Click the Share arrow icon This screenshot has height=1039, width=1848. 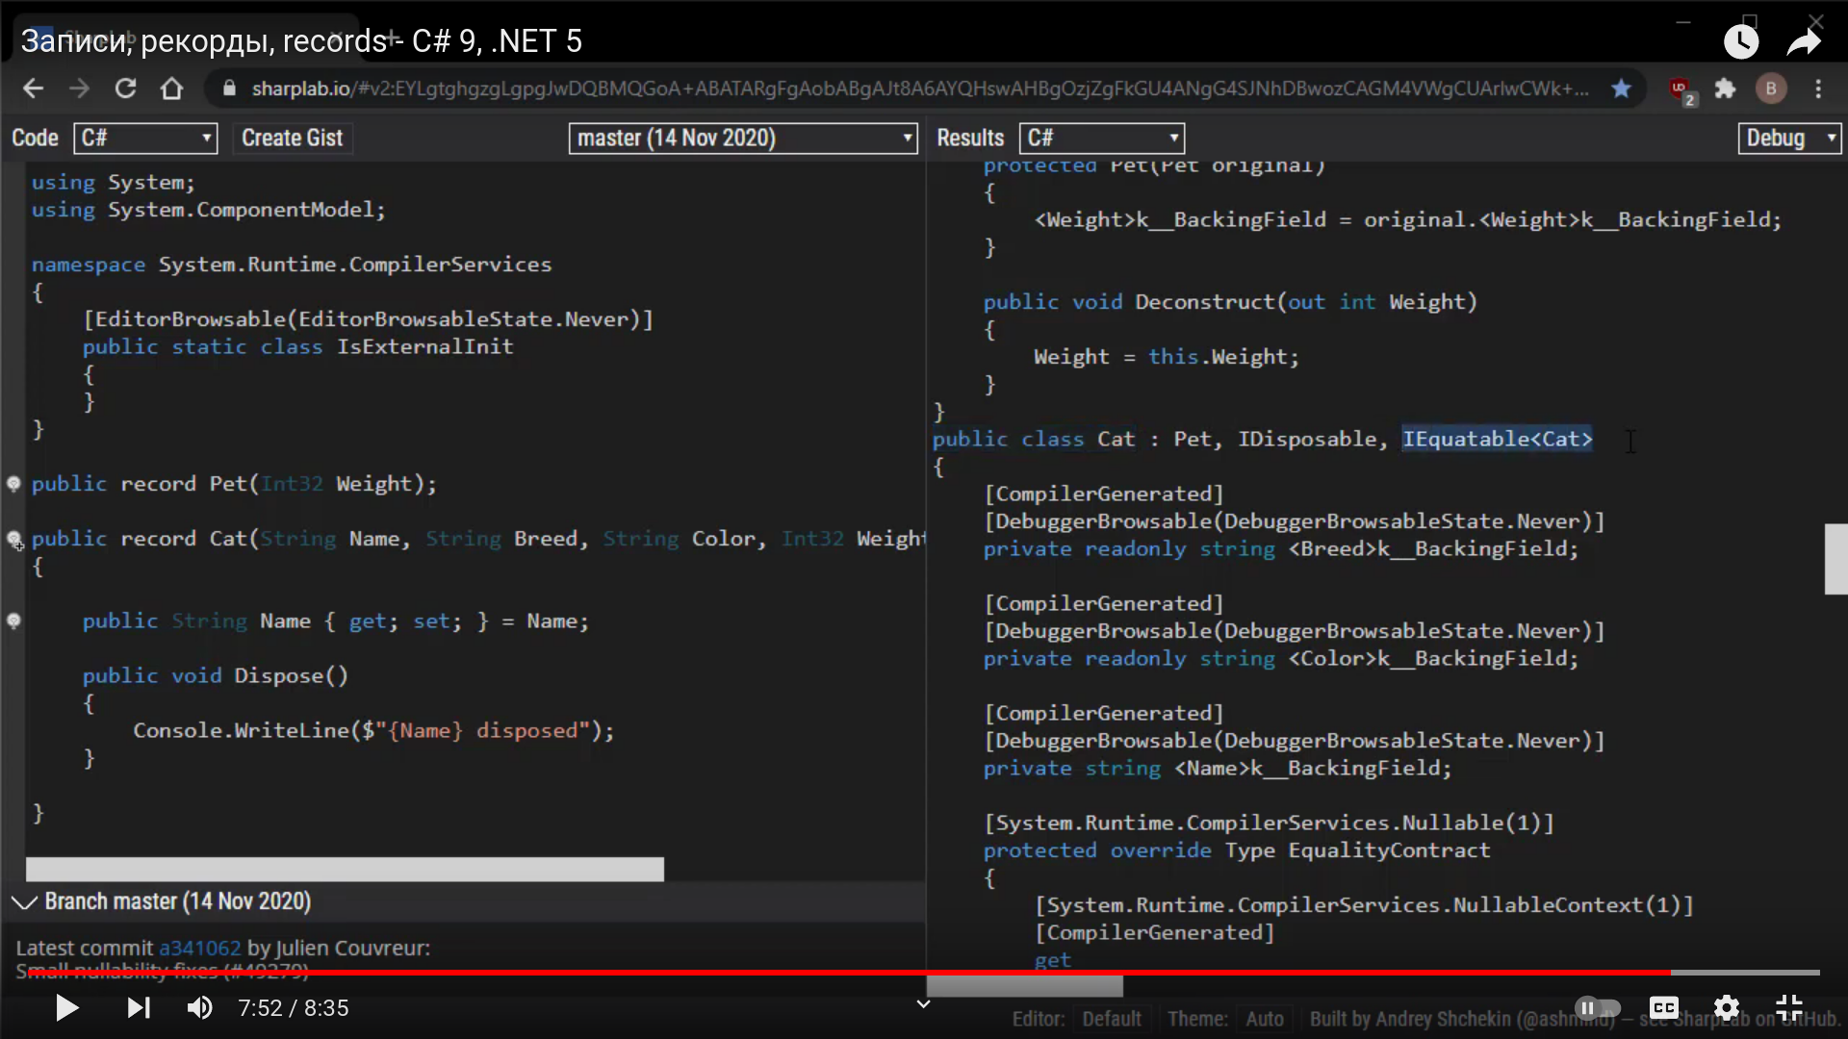click(1804, 41)
